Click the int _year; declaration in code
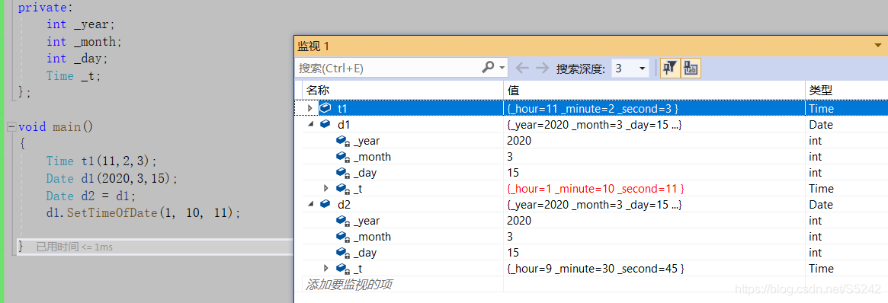 (x=81, y=24)
